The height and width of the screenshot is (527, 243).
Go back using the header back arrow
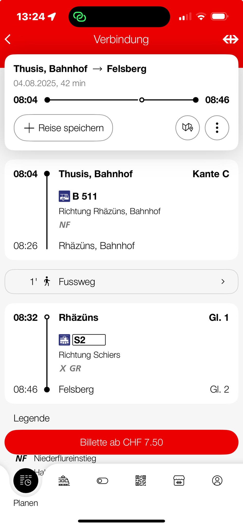click(x=8, y=39)
